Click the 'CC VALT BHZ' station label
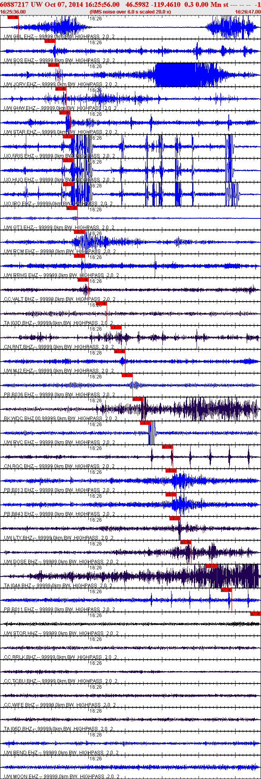Viewport: 261px width, 779px height. click(19, 299)
